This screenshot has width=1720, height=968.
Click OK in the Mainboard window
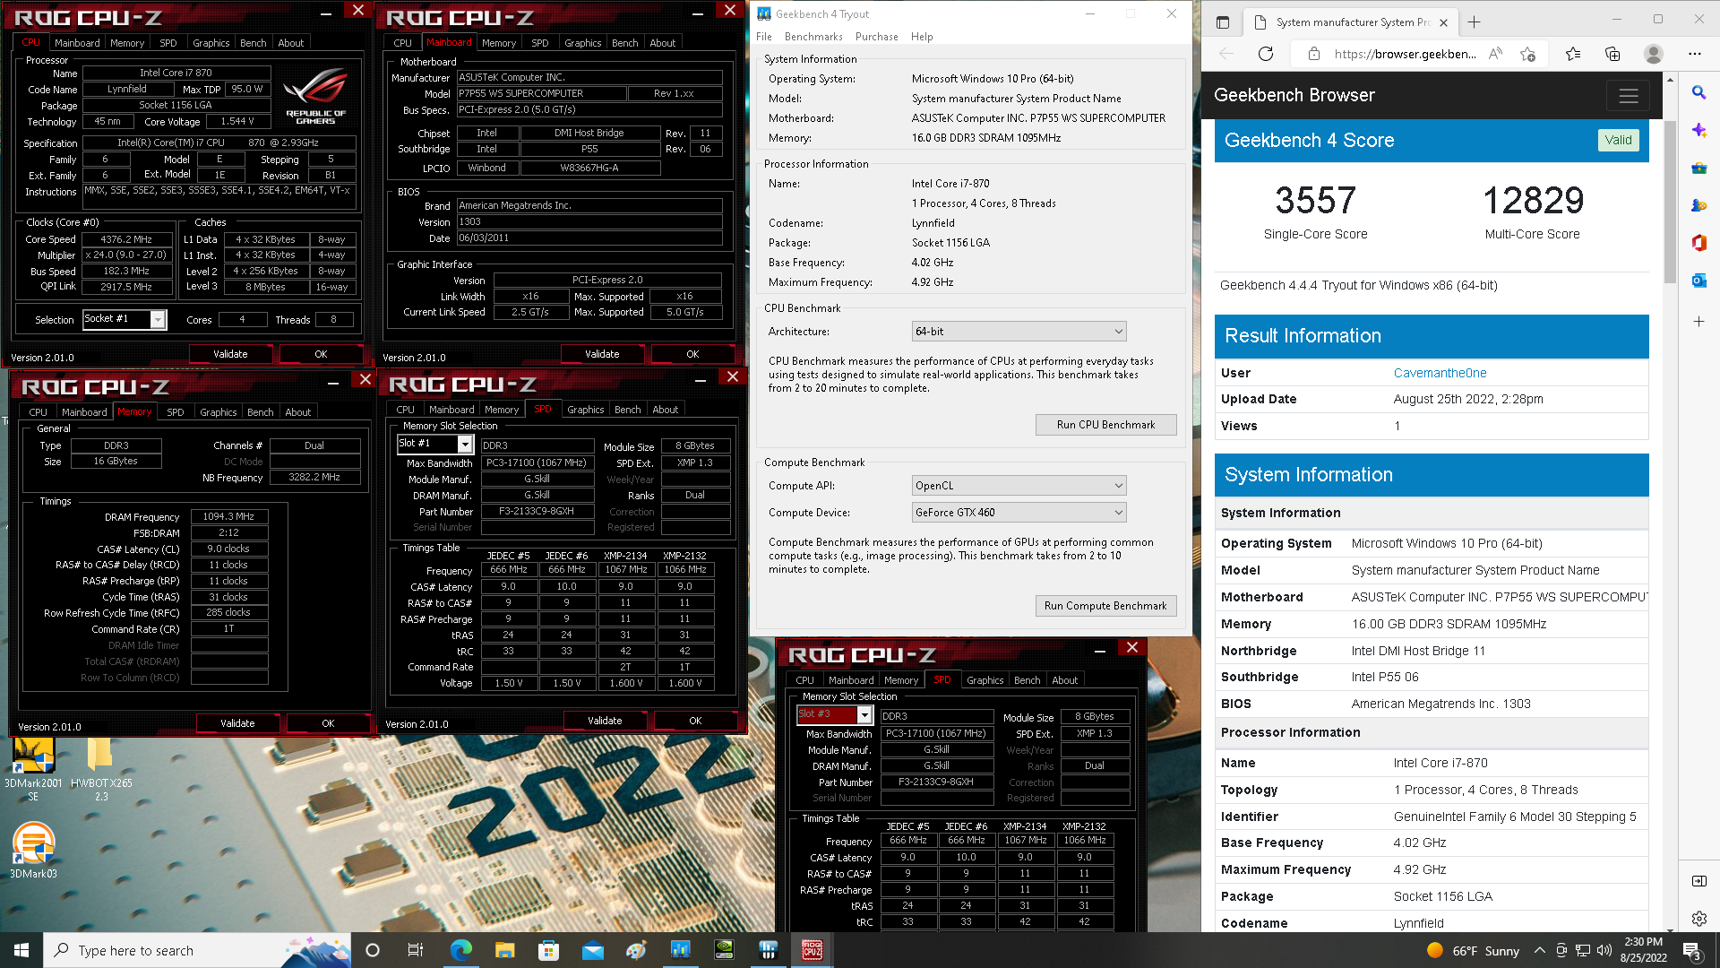click(x=692, y=354)
